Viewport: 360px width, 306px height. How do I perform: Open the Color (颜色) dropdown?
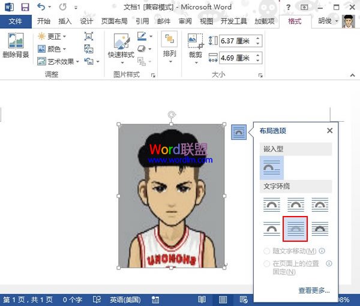click(52, 49)
